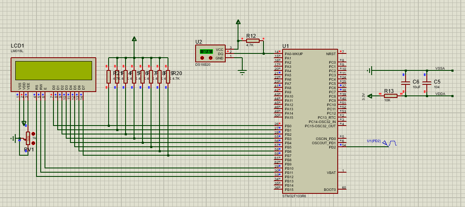The height and width of the screenshot is (207, 465).
Task: Click the 10K value under R13
Action: point(387,100)
